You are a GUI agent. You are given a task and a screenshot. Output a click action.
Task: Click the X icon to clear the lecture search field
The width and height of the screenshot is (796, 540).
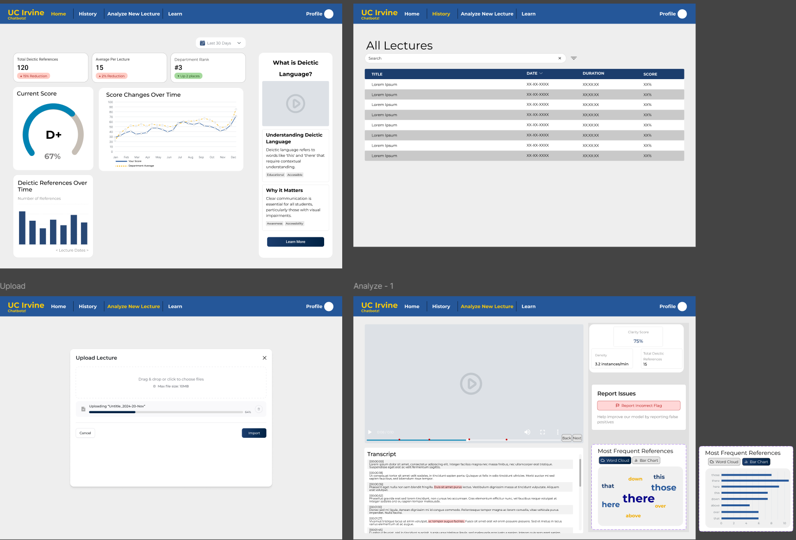(x=560, y=58)
